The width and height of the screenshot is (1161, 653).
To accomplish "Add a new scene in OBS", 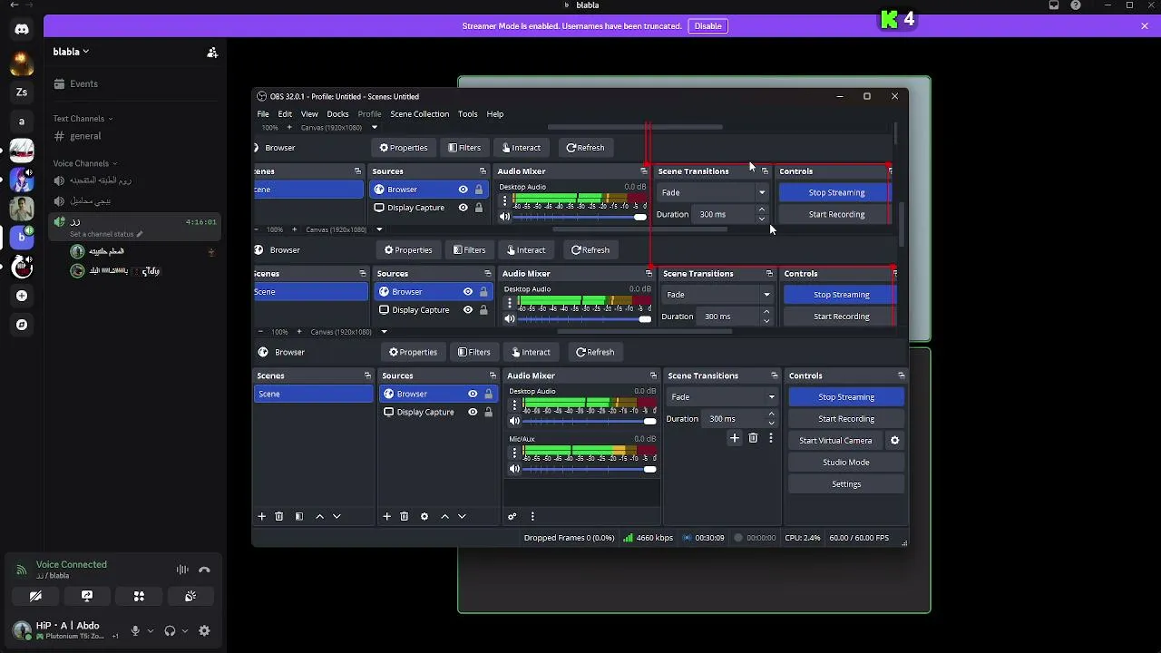I will point(262,516).
